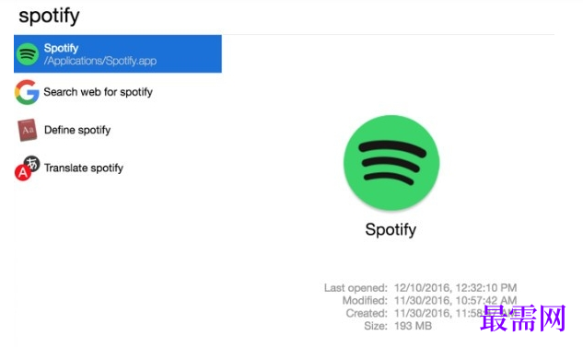This screenshot has width=583, height=347.
Task: Click the spotify search query field
Action: pyautogui.click(x=284, y=17)
